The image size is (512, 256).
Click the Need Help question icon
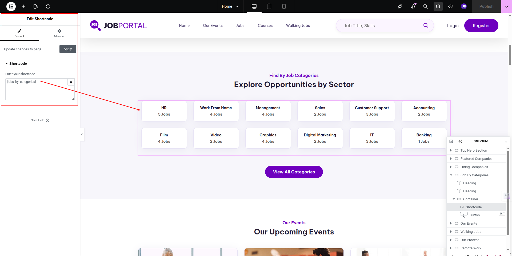[47, 120]
